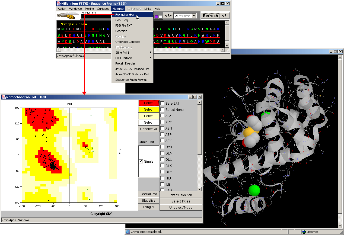This screenshot has width=344, height=235.
Task: Select Java CA-CA Distance Plot
Action: click(x=132, y=69)
